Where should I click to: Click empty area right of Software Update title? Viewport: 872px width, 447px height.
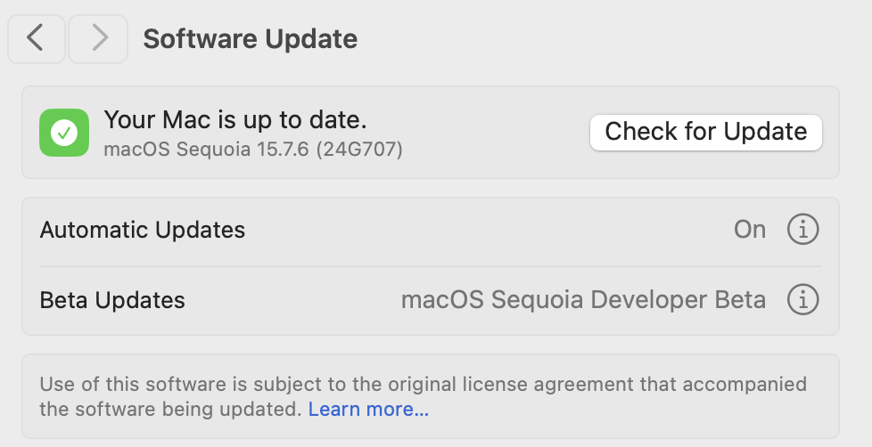pyautogui.click(x=612, y=39)
